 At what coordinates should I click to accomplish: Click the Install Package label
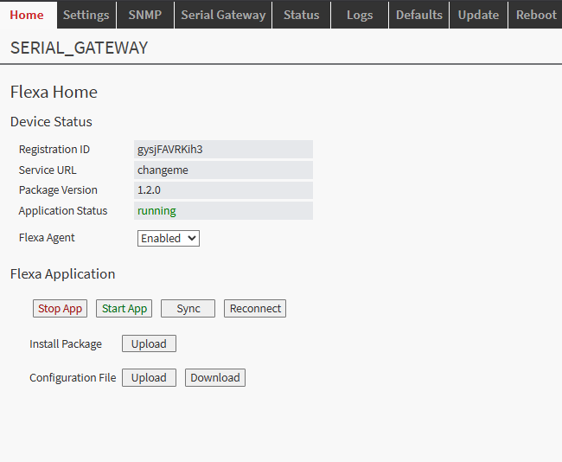[66, 344]
